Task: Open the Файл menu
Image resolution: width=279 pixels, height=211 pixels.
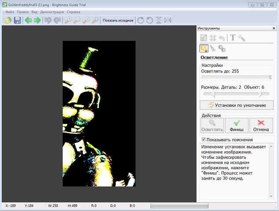Action: coord(10,12)
